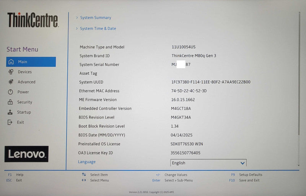
Task: Click the Devices shapes icon
Action: 11,72
